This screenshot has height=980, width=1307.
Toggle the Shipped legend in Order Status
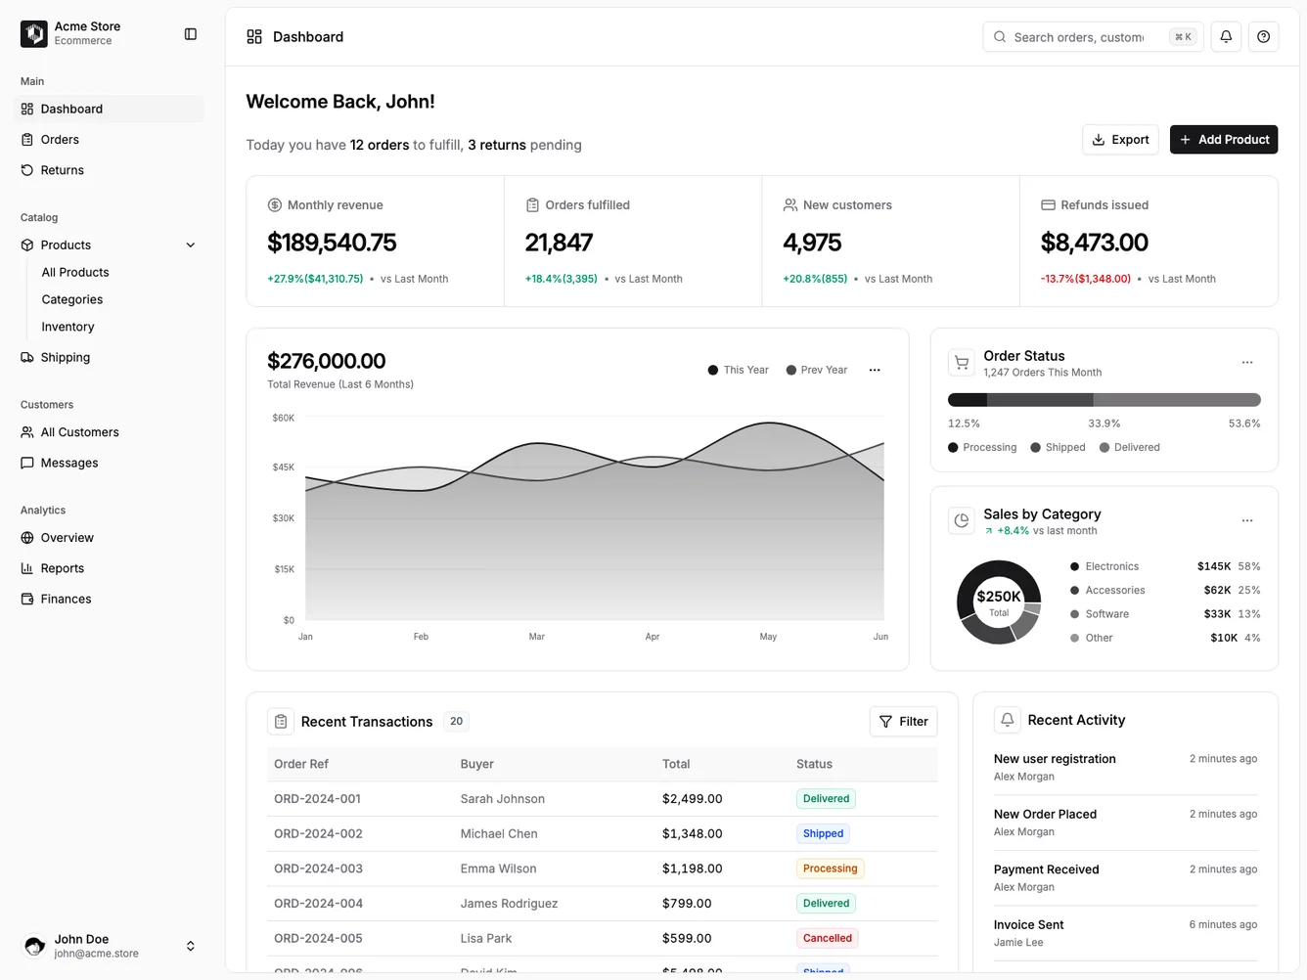click(1058, 447)
